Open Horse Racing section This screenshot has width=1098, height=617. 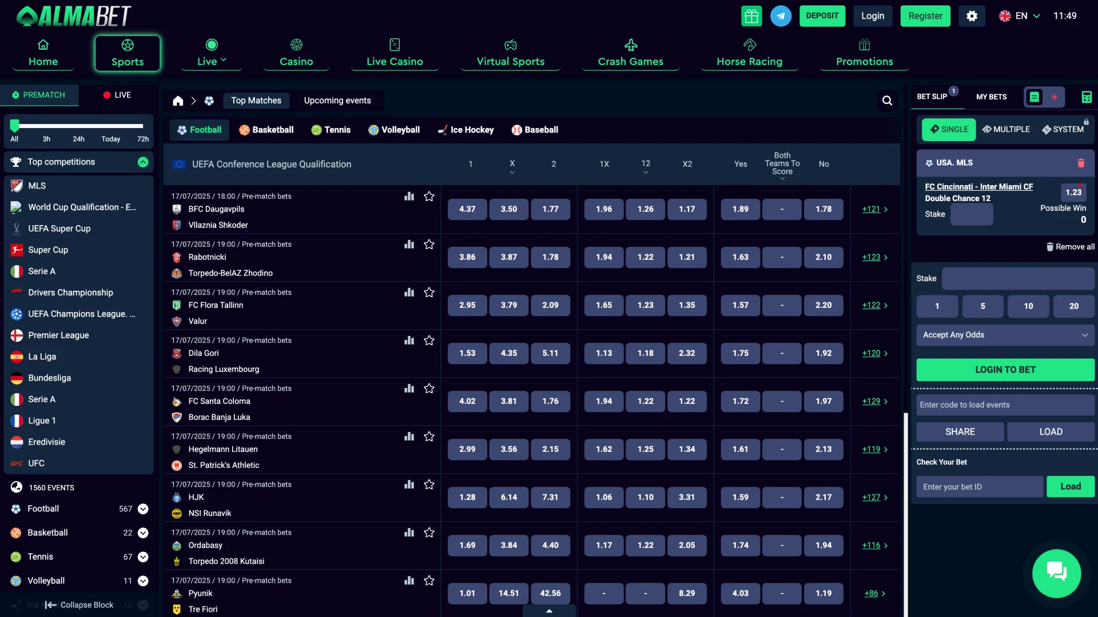(749, 53)
